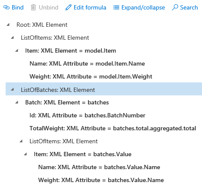Collapse the nested ListOfItems under Batch

(21, 141)
